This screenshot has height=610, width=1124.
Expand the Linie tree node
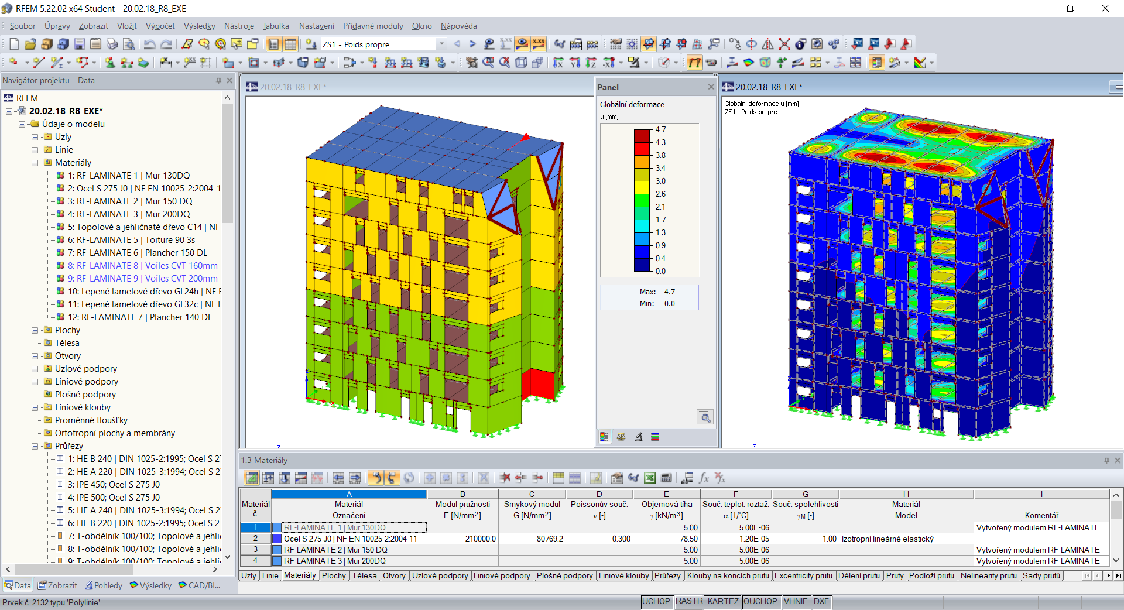[35, 150]
